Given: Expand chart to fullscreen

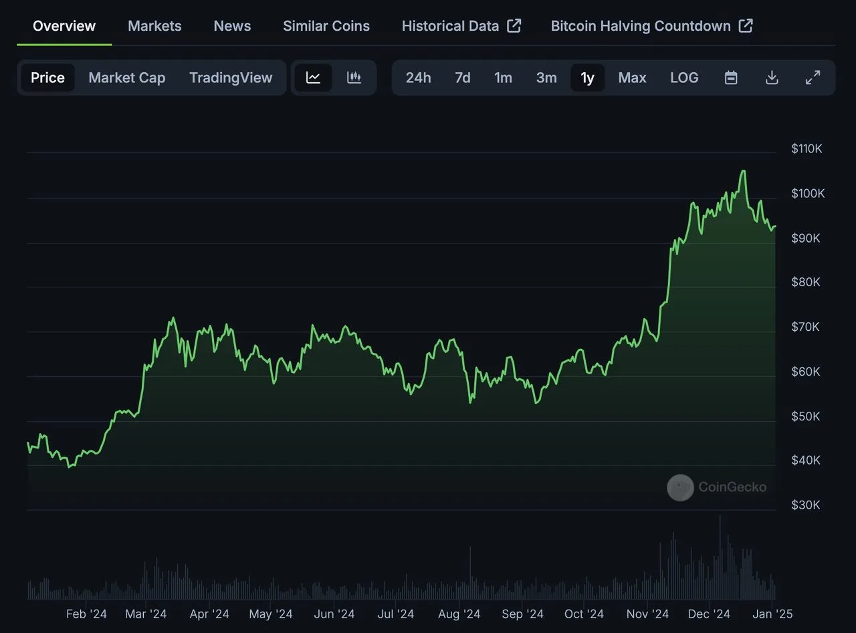Looking at the screenshot, I should (x=813, y=78).
